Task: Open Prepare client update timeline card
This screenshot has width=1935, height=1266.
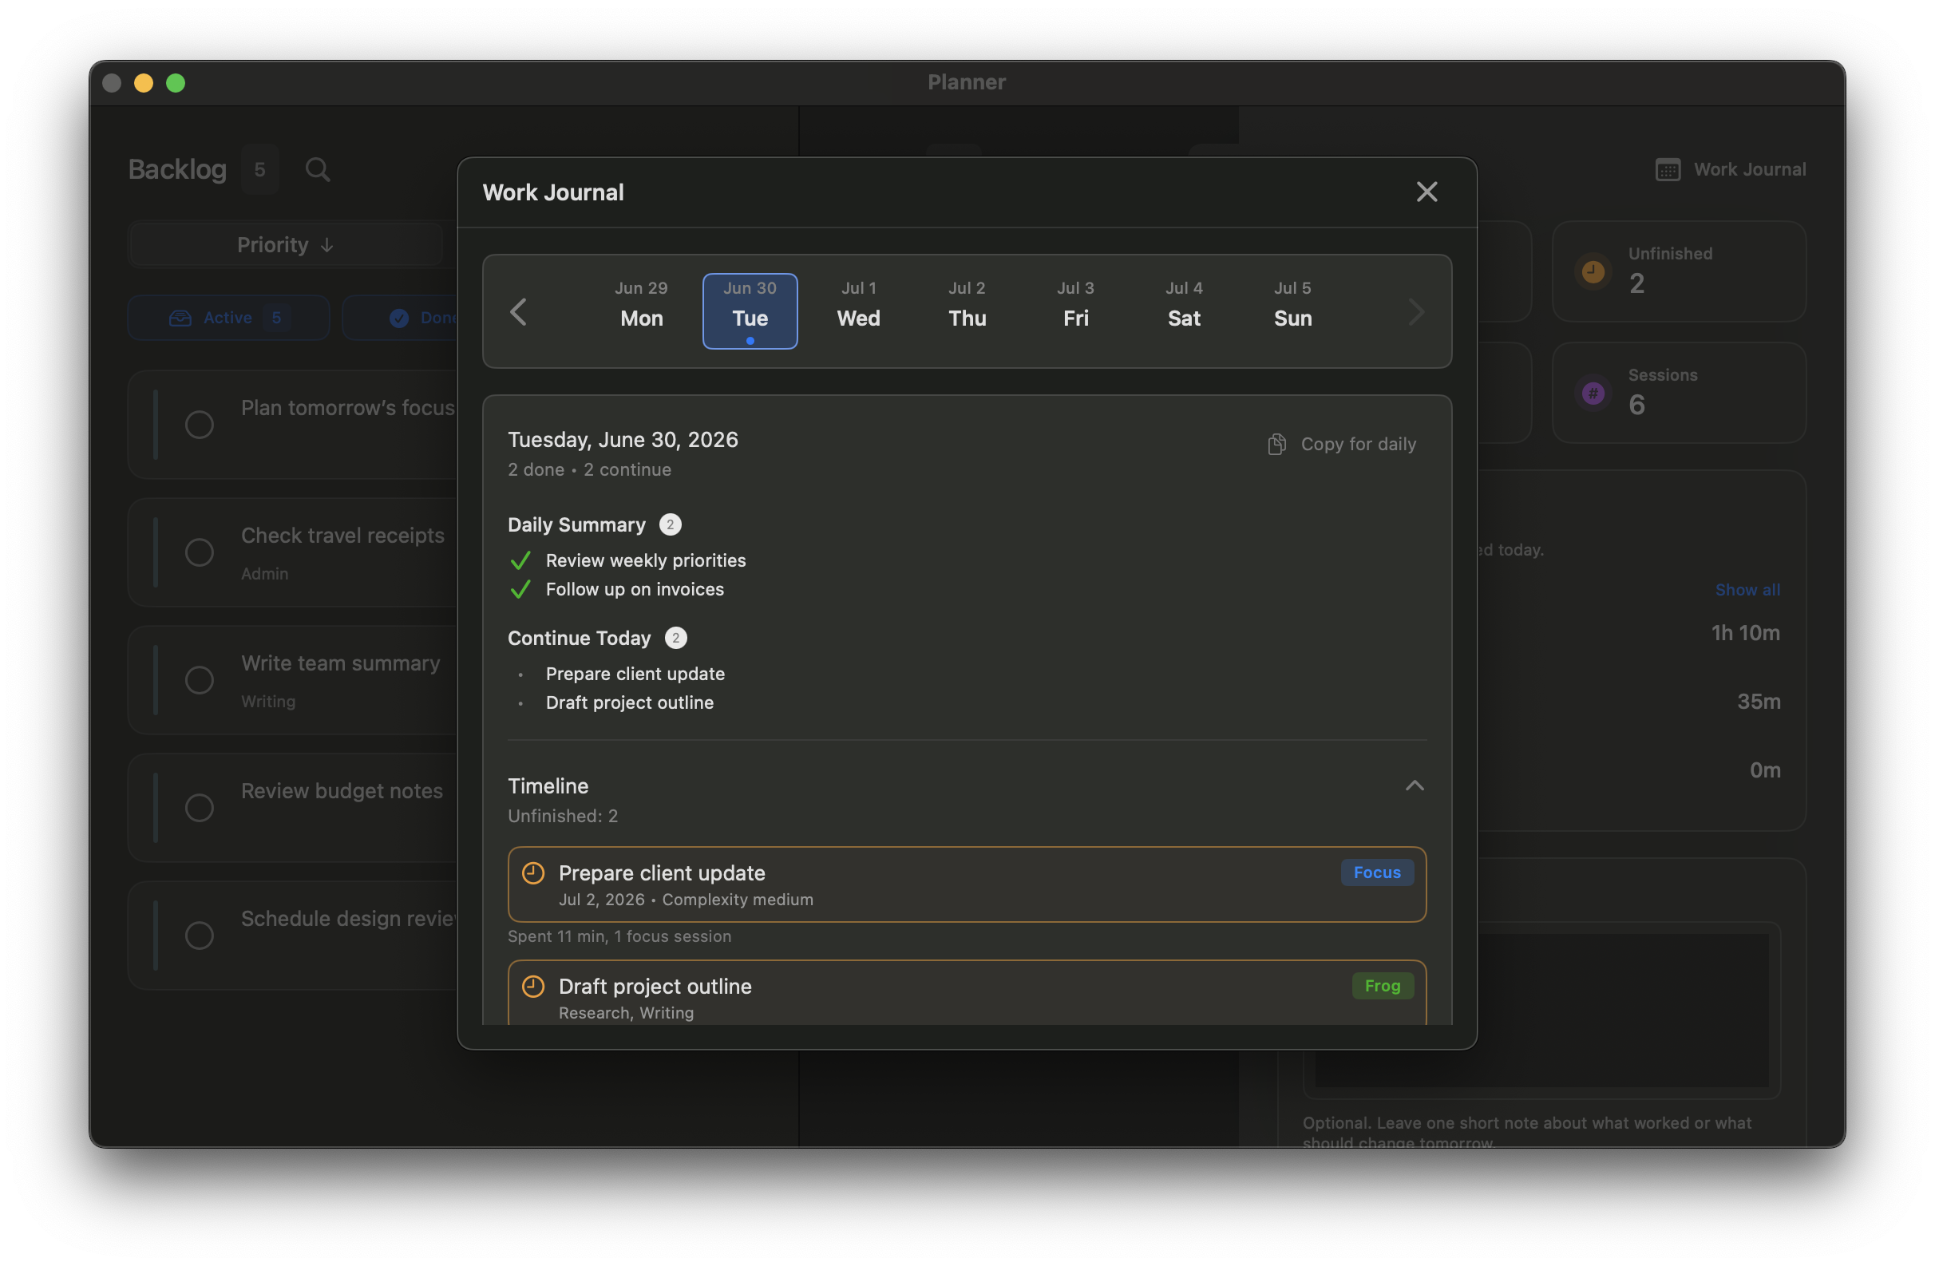Action: pos(967,884)
